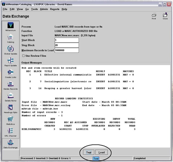
Task: Click the Close icon in toolbar
Action: click(165, 16)
